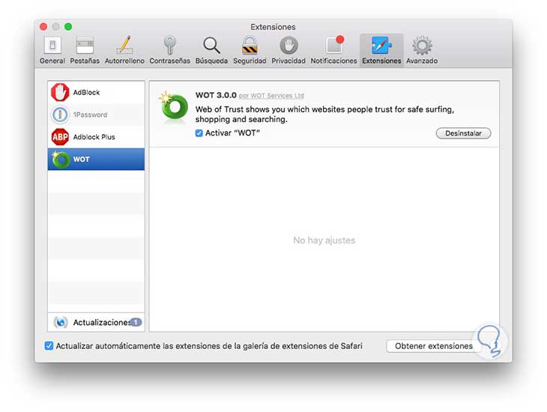Open the Búsqueda magnifier icon
This screenshot has width=547, height=412.
[x=211, y=46]
